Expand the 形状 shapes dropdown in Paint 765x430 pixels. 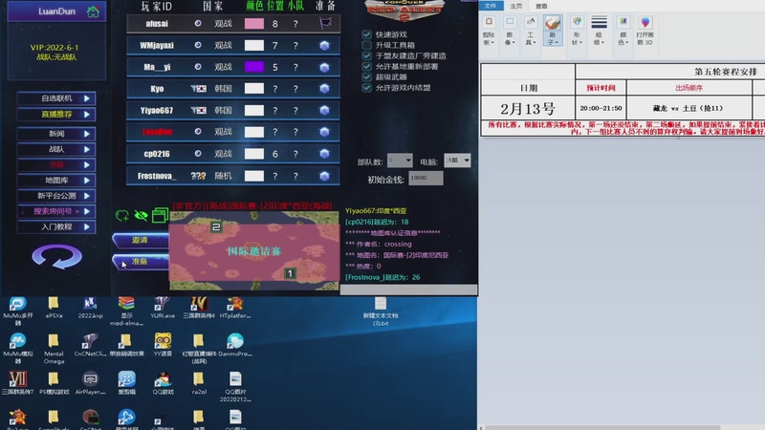[x=577, y=31]
